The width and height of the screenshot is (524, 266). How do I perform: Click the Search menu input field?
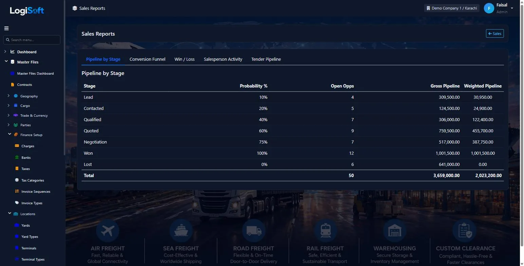(x=32, y=40)
